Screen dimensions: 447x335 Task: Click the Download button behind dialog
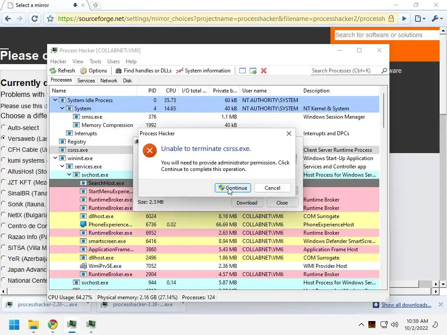[247, 203]
